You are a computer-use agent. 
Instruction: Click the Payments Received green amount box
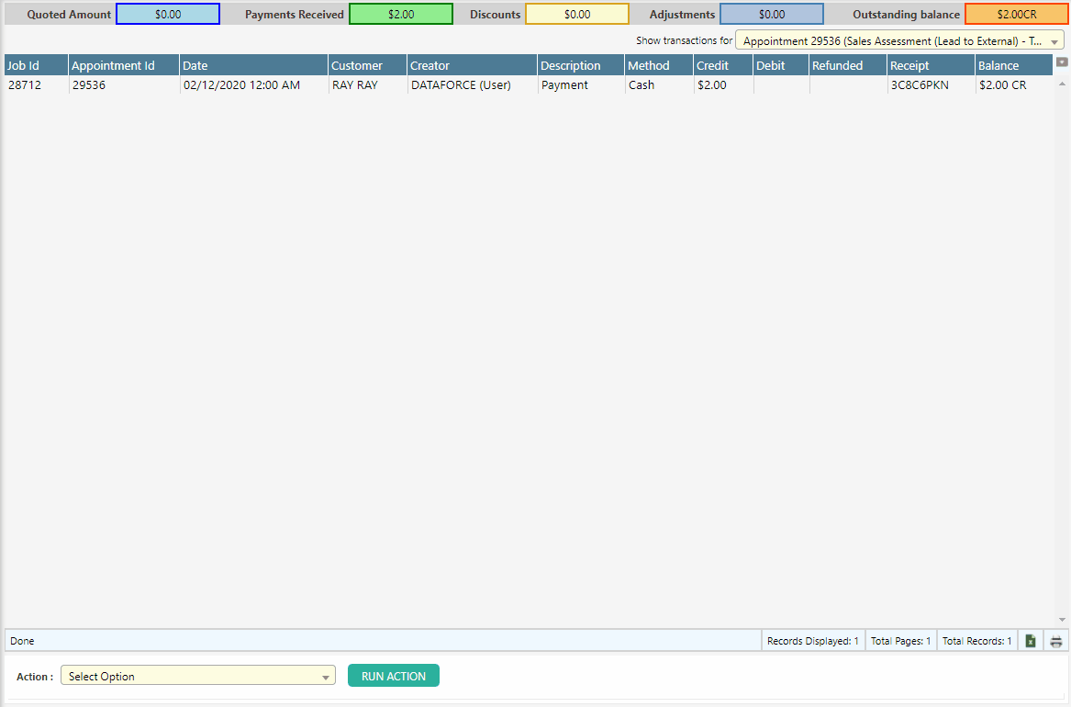(401, 15)
